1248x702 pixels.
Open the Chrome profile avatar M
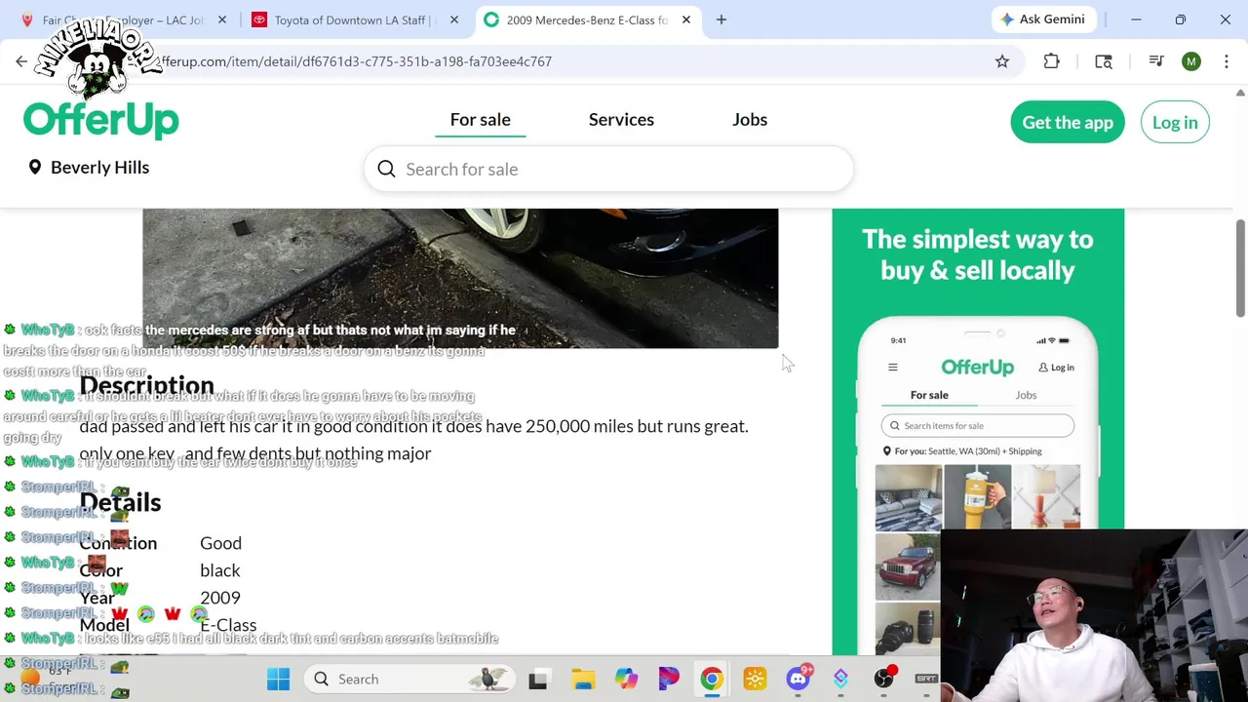click(x=1191, y=61)
